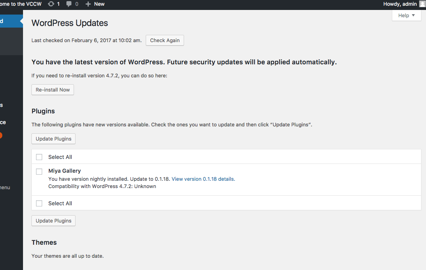
Task: Click the Themes section heading
Action: 44,242
